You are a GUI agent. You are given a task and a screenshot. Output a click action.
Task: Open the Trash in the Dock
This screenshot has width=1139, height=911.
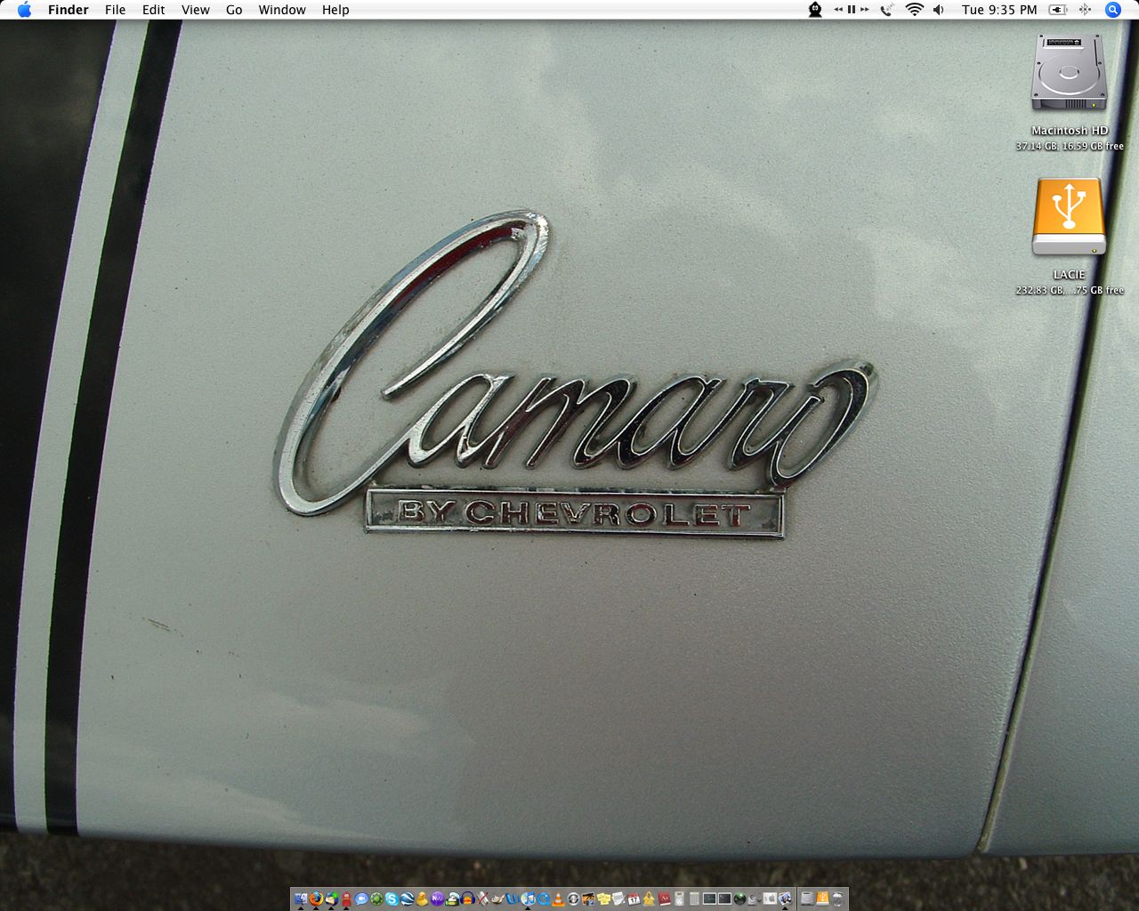tap(837, 899)
